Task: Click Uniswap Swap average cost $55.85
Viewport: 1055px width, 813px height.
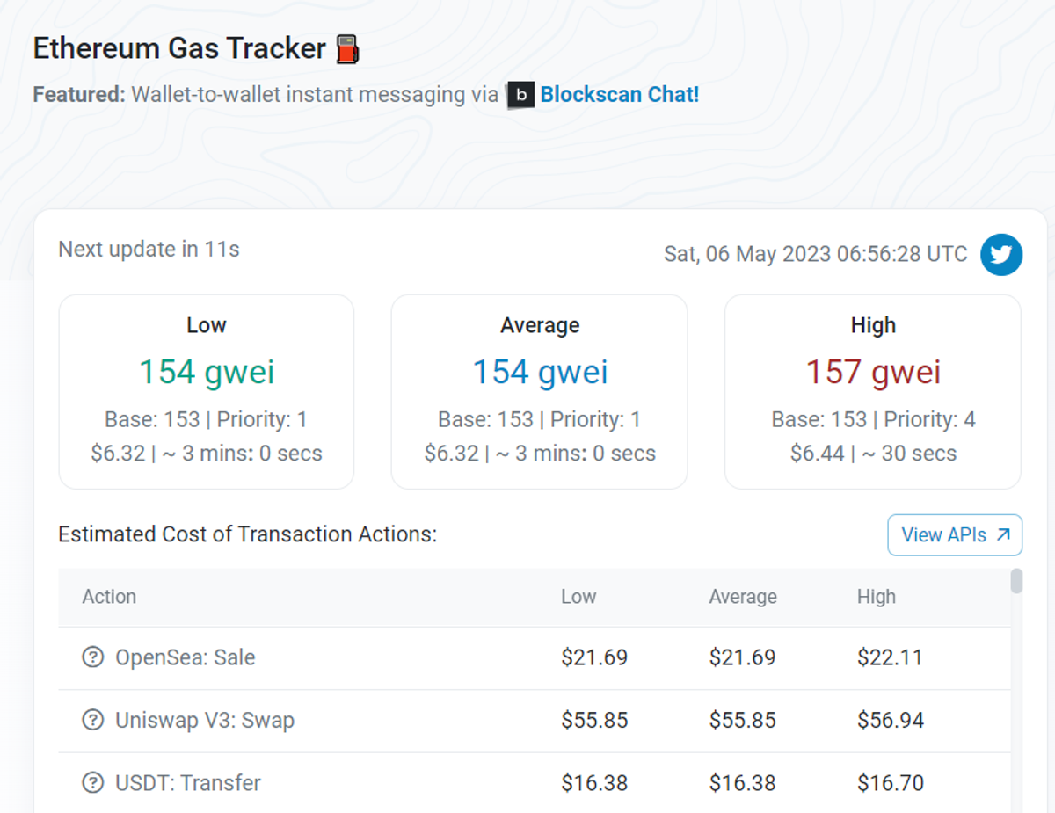Action: 742,720
